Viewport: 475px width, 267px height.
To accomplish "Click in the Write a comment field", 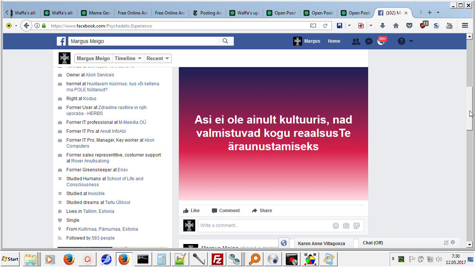I will (263, 225).
